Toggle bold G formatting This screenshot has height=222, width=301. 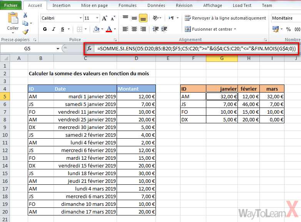45,29
